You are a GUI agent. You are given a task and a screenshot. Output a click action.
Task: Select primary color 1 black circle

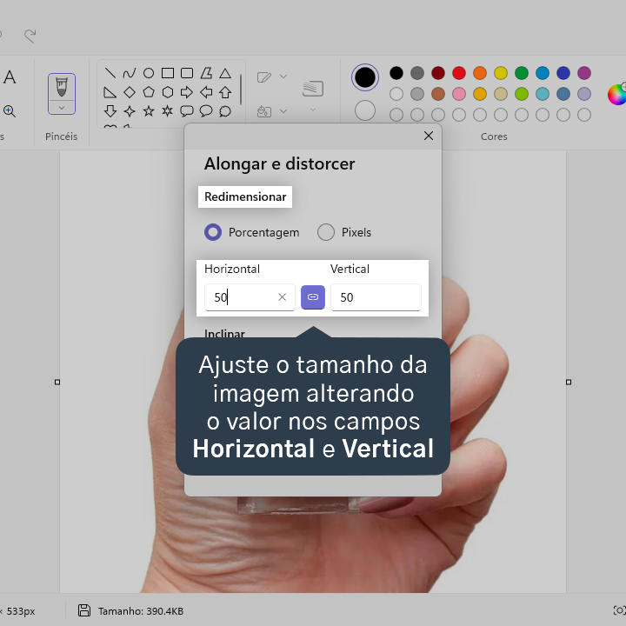(x=365, y=77)
